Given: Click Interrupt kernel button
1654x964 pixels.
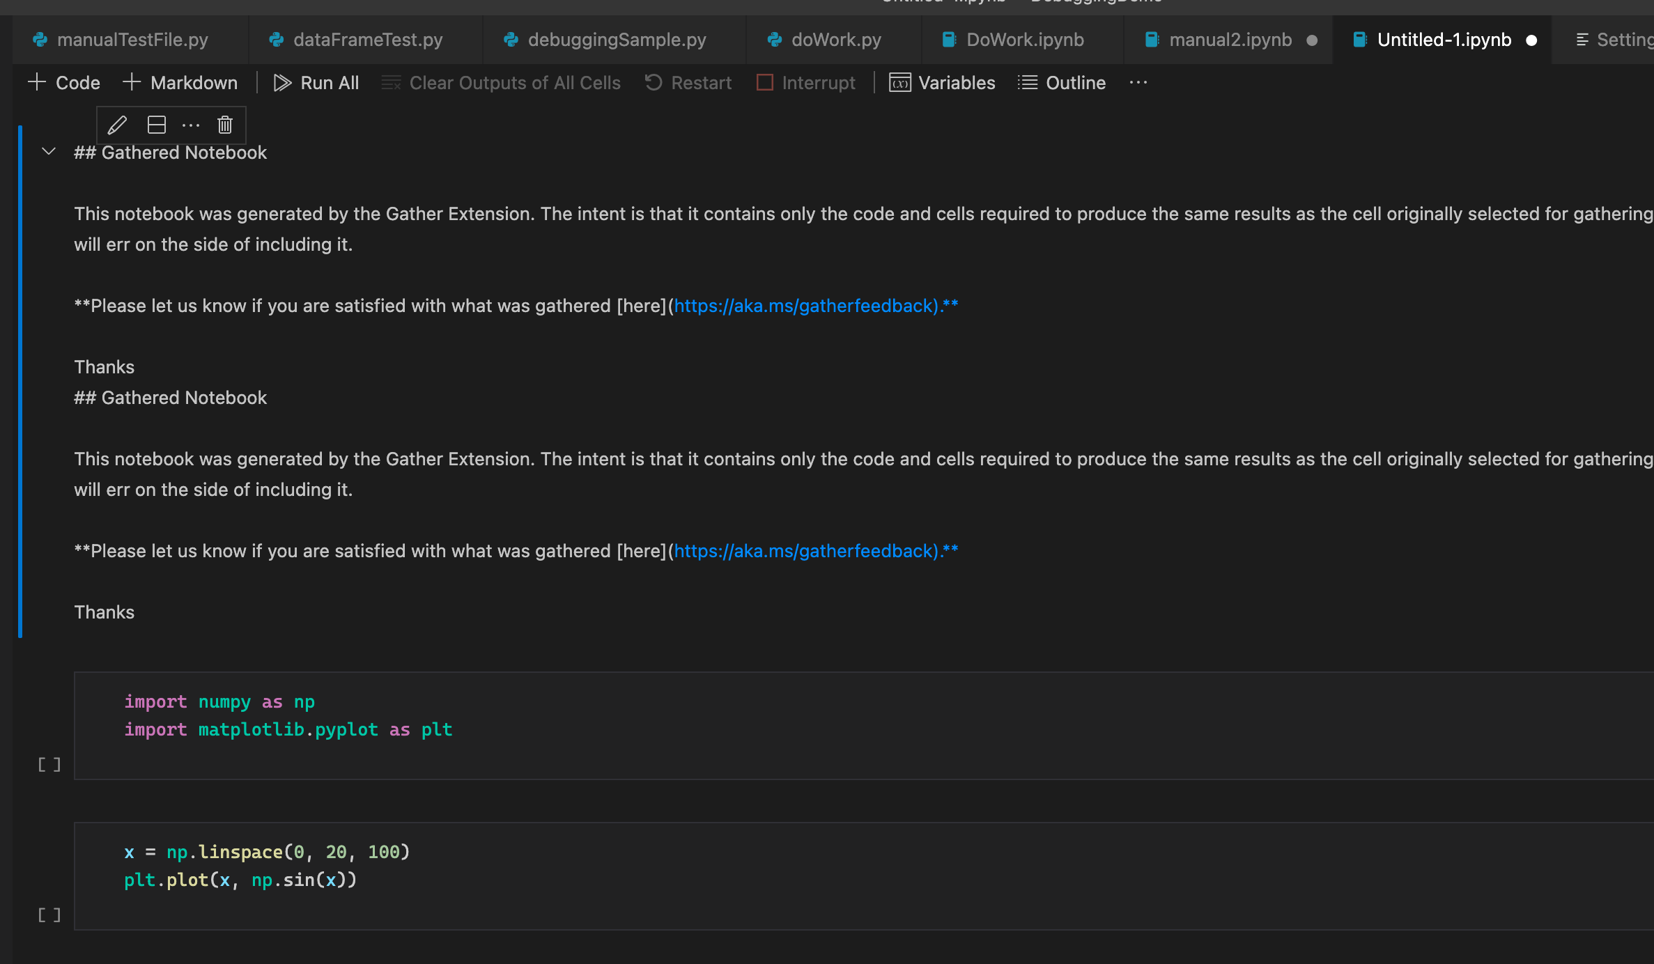Looking at the screenshot, I should (x=806, y=83).
